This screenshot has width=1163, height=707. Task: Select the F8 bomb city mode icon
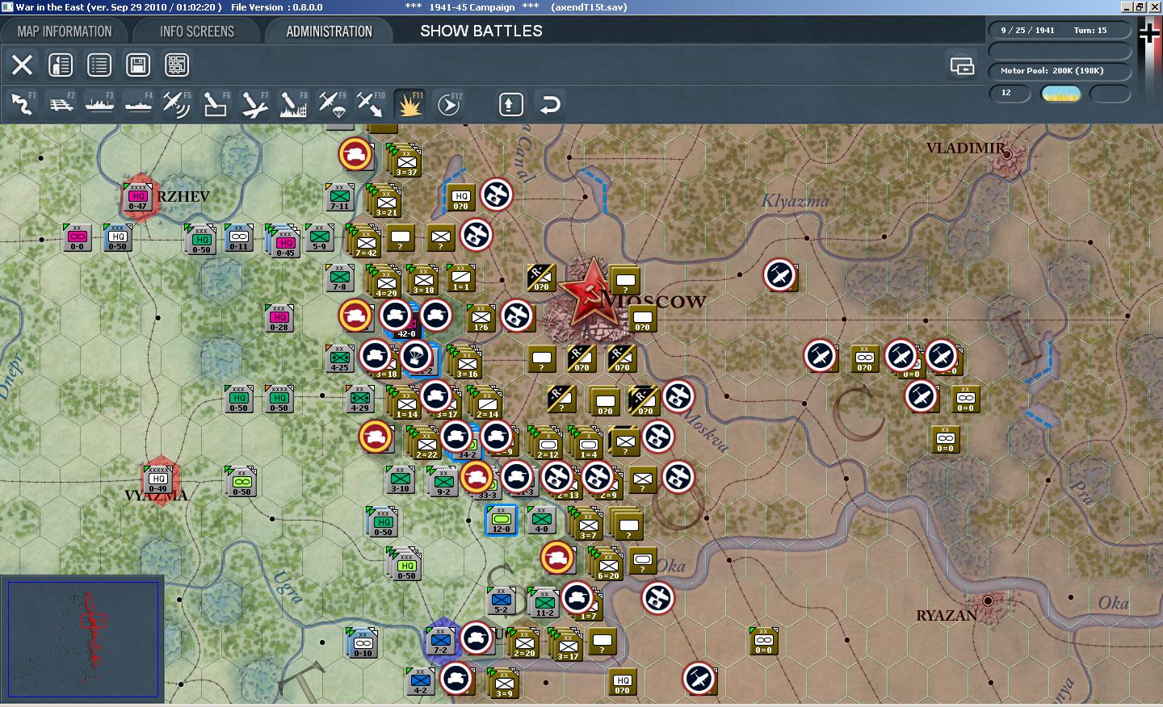coord(293,104)
